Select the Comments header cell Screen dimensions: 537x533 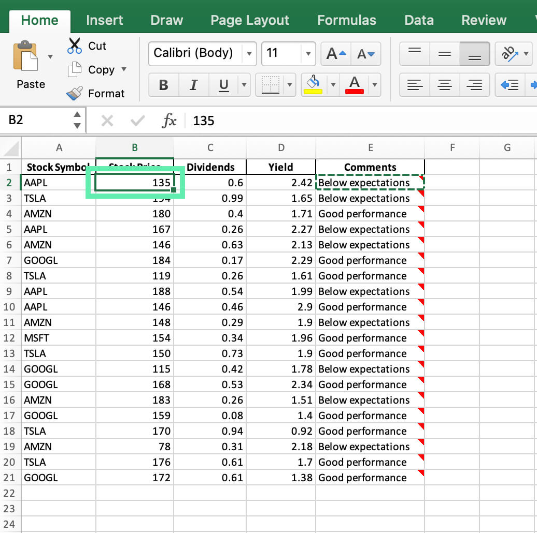[370, 167]
